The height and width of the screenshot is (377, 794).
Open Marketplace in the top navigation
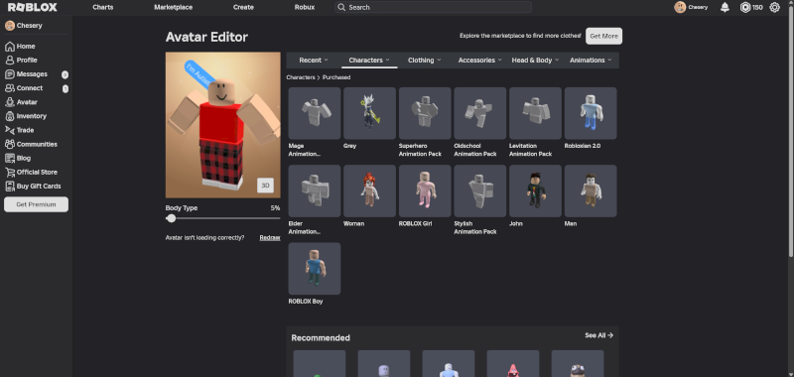click(173, 7)
